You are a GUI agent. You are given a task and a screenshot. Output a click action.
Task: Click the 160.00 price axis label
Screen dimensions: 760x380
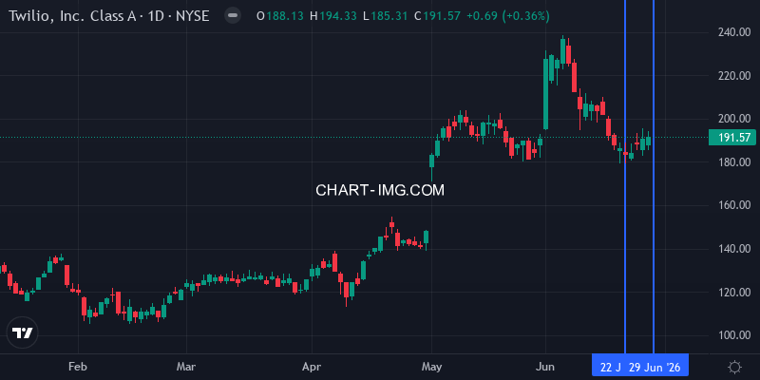point(734,205)
